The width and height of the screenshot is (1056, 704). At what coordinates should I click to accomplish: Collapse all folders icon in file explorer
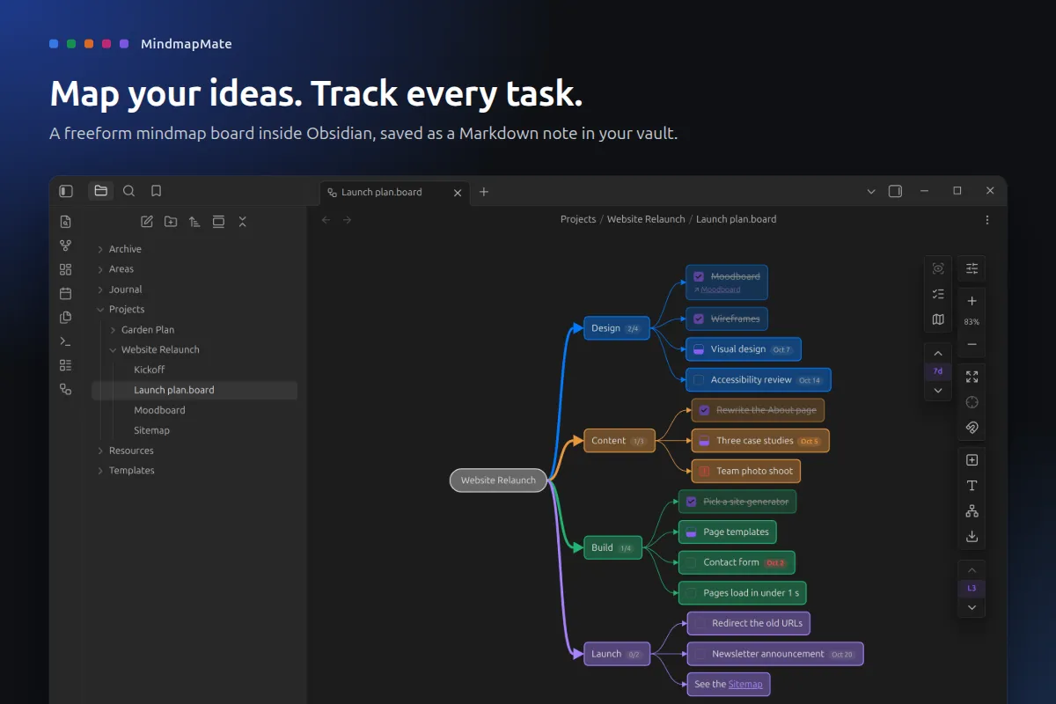(242, 222)
